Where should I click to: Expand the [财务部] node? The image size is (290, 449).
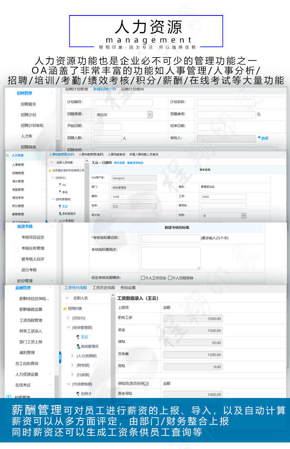[x=72, y=365]
